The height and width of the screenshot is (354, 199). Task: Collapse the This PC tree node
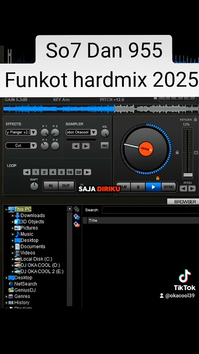pyautogui.click(x=6, y=209)
